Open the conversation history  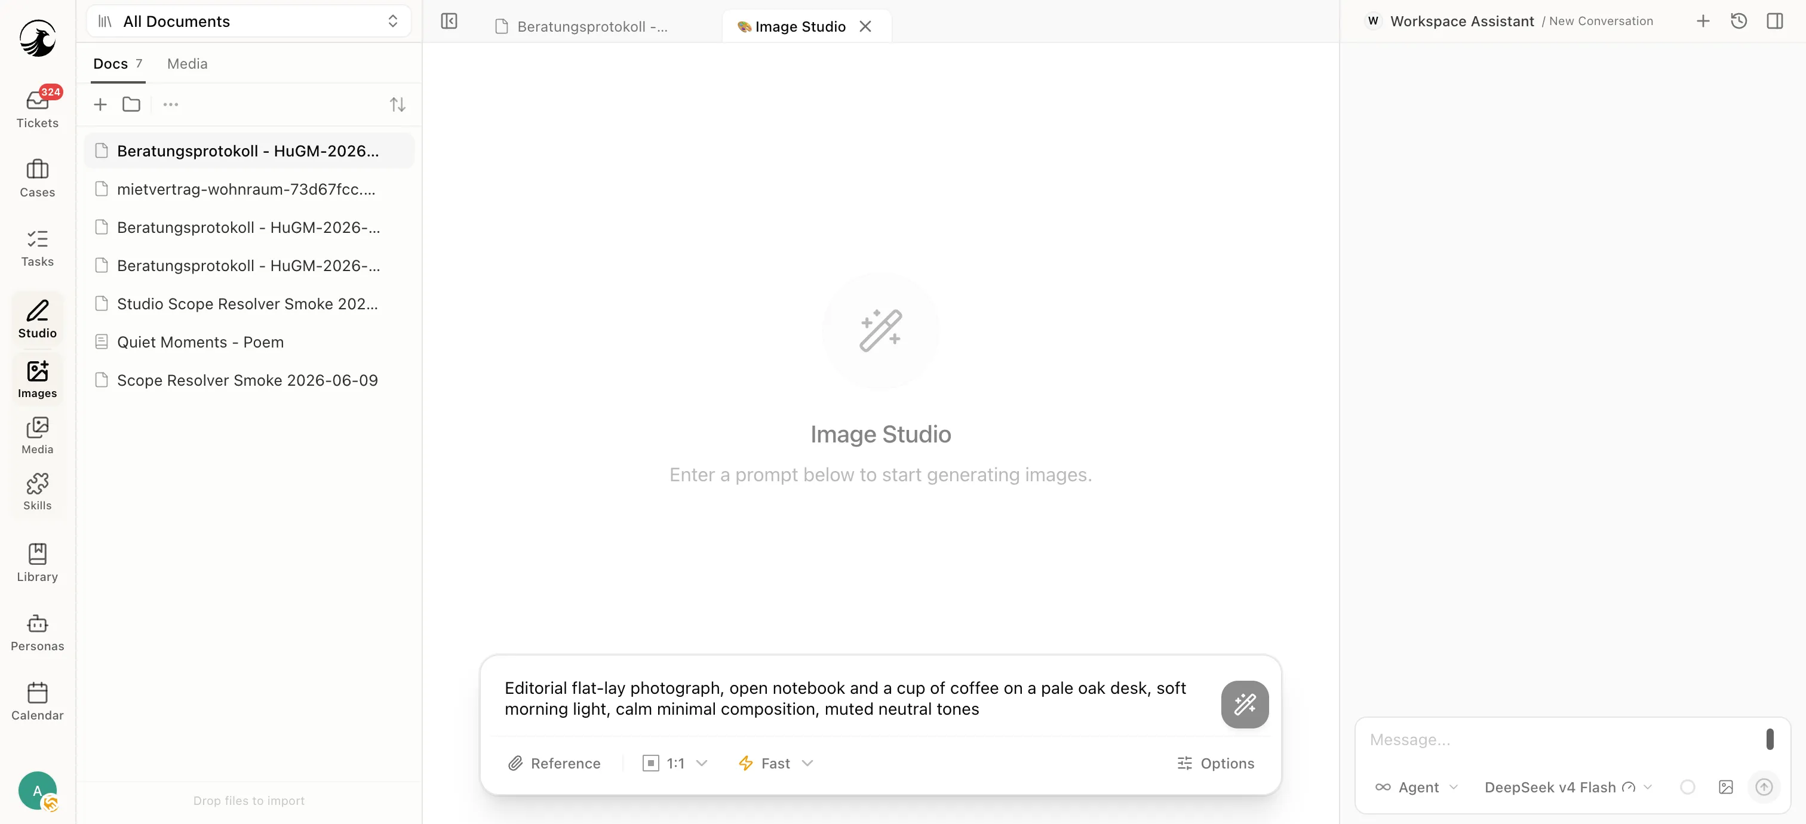click(1739, 21)
